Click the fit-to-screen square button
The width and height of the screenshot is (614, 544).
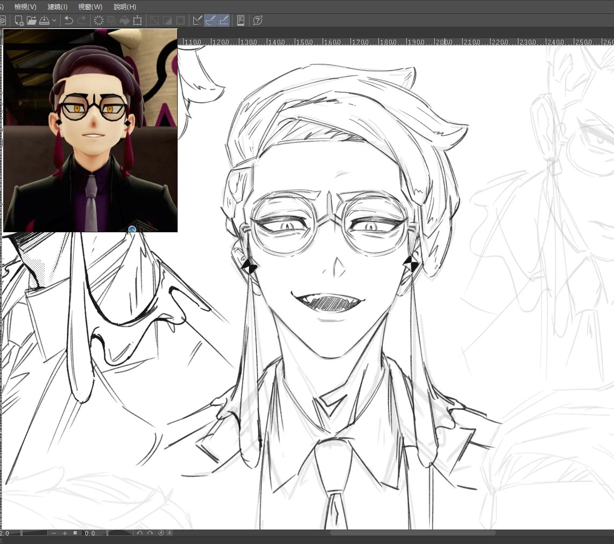tap(75, 533)
